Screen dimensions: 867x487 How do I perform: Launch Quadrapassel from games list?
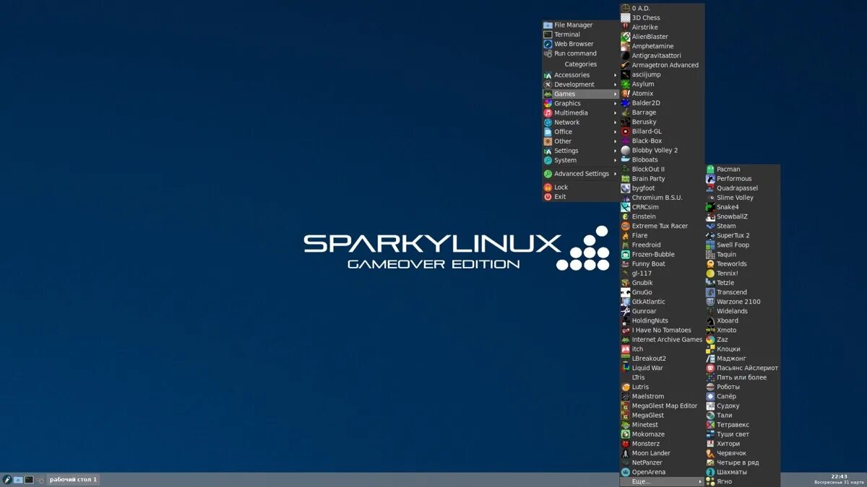click(743, 188)
